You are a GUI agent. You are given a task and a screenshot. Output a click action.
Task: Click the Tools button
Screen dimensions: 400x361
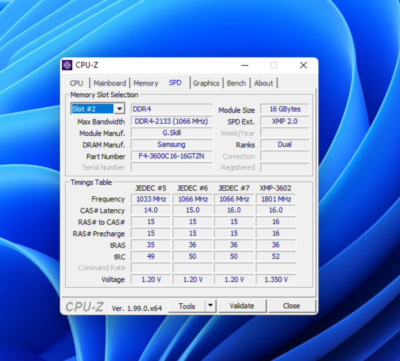pos(187,306)
